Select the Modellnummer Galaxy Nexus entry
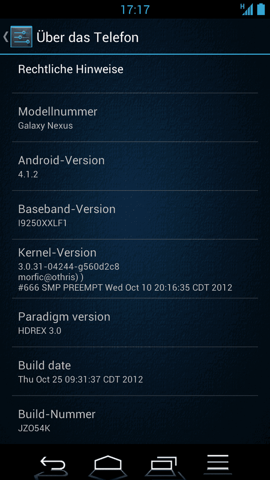This screenshot has height=480, width=270. (x=135, y=117)
